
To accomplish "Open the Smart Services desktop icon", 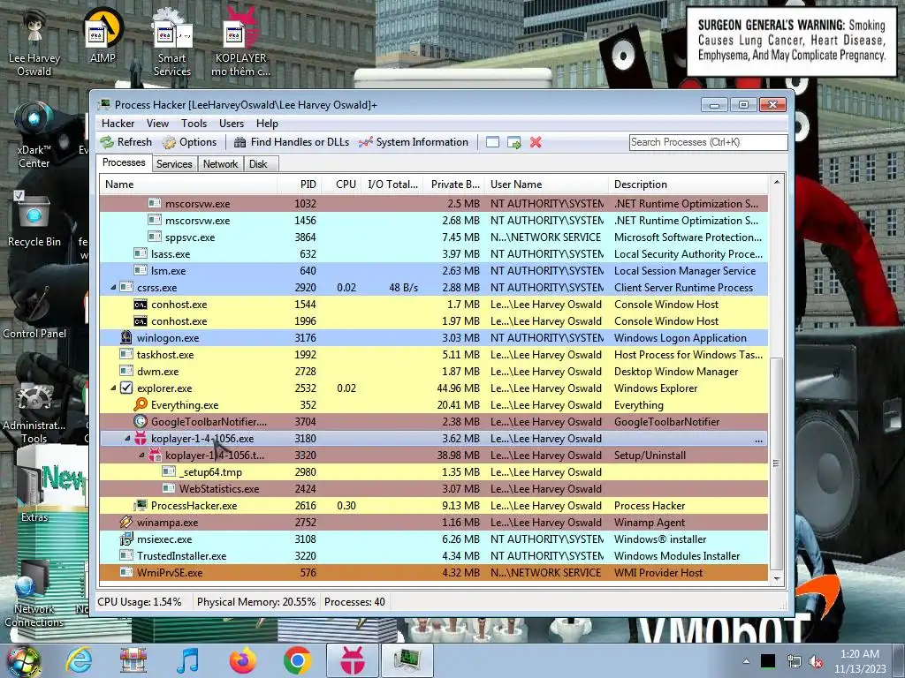I will click(172, 42).
